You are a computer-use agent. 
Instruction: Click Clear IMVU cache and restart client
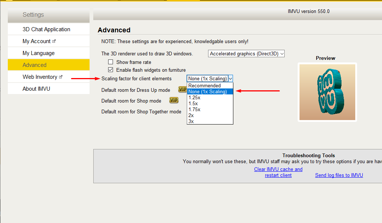(x=278, y=172)
